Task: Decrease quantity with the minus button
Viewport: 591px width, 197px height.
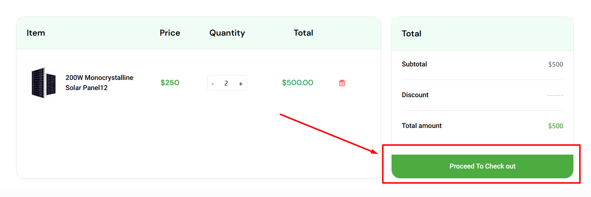Action: coord(213,84)
